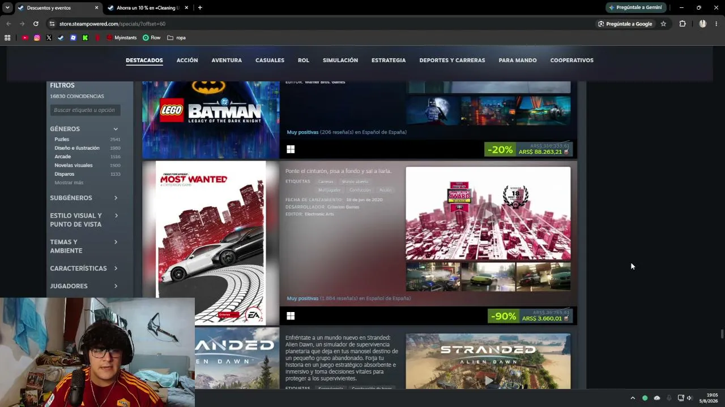Open the Flow bookmark
The width and height of the screenshot is (725, 407).
[x=151, y=38]
